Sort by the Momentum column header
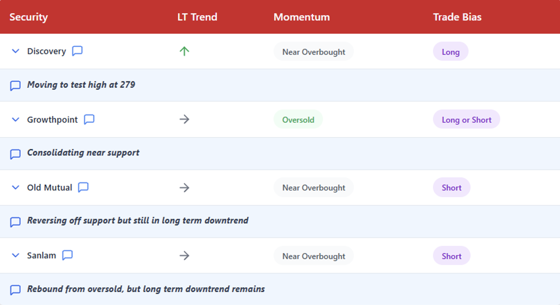 click(x=302, y=17)
